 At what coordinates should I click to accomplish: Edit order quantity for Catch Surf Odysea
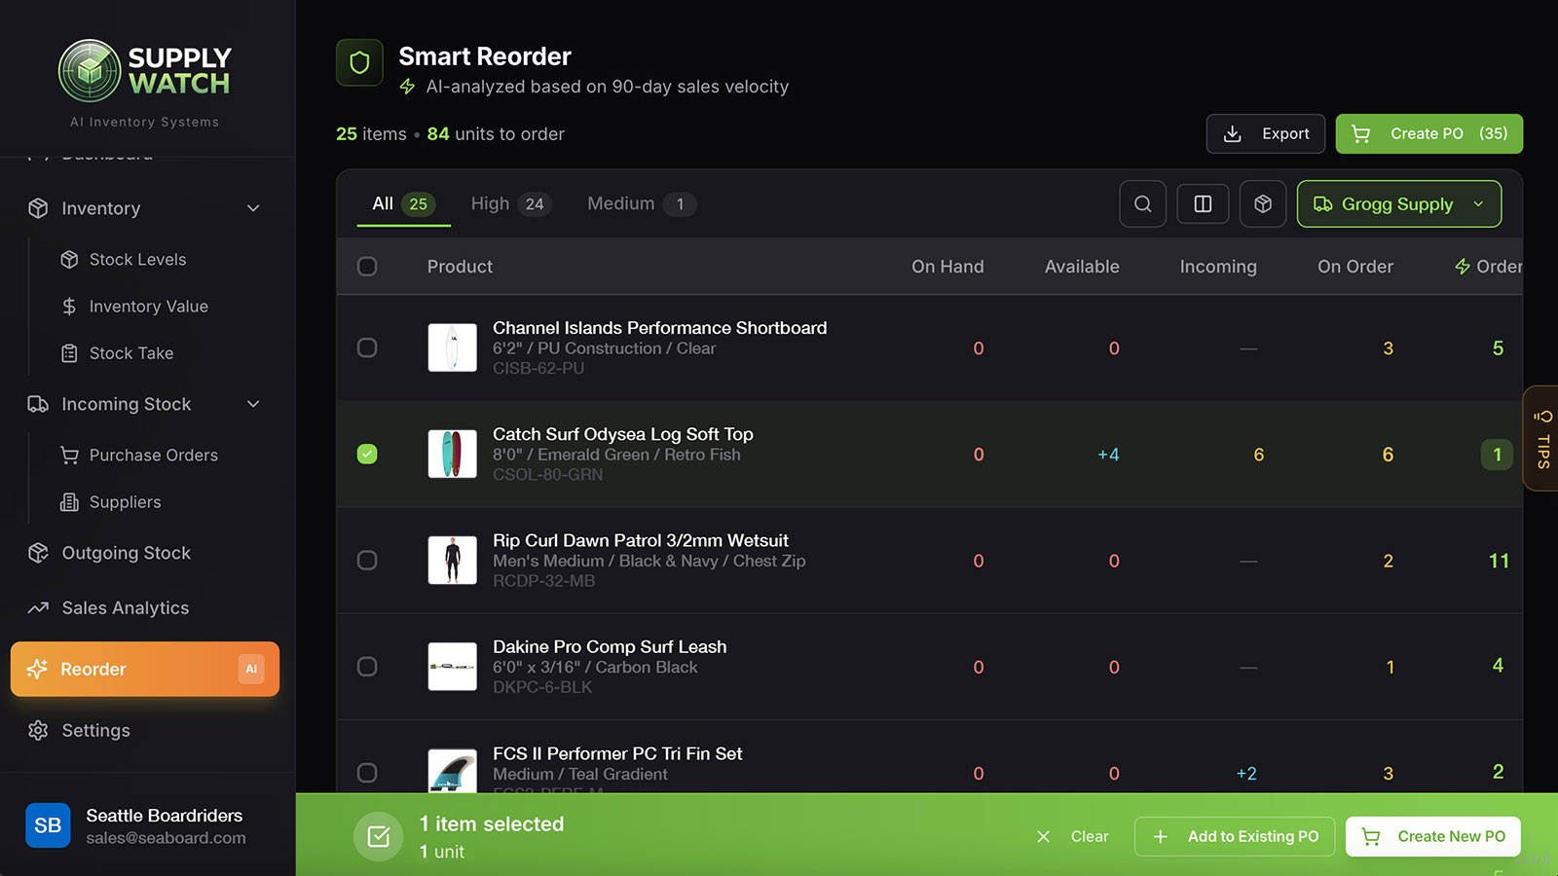click(1497, 455)
